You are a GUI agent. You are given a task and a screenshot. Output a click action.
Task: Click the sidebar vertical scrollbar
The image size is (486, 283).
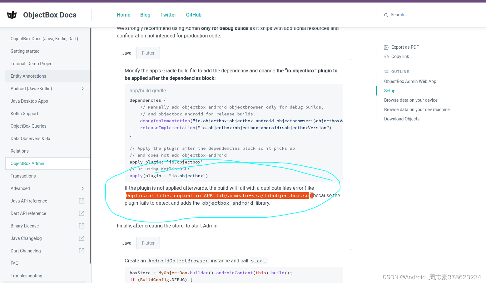tap(91, 146)
